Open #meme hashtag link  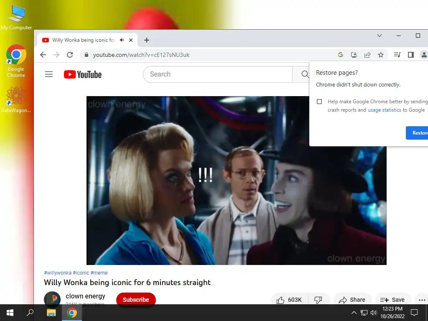click(99, 273)
